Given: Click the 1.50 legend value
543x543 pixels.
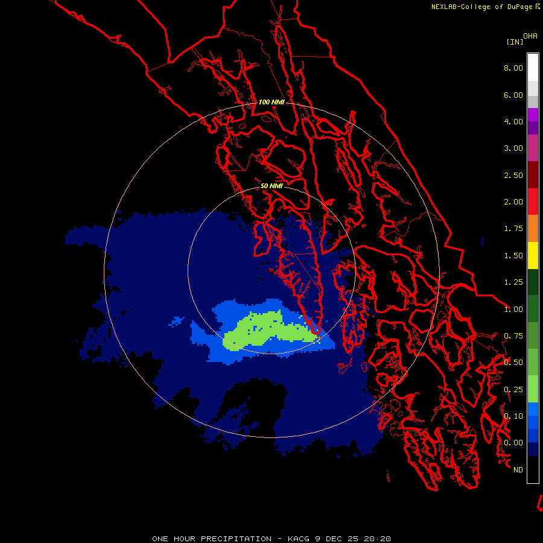Looking at the screenshot, I should [513, 256].
